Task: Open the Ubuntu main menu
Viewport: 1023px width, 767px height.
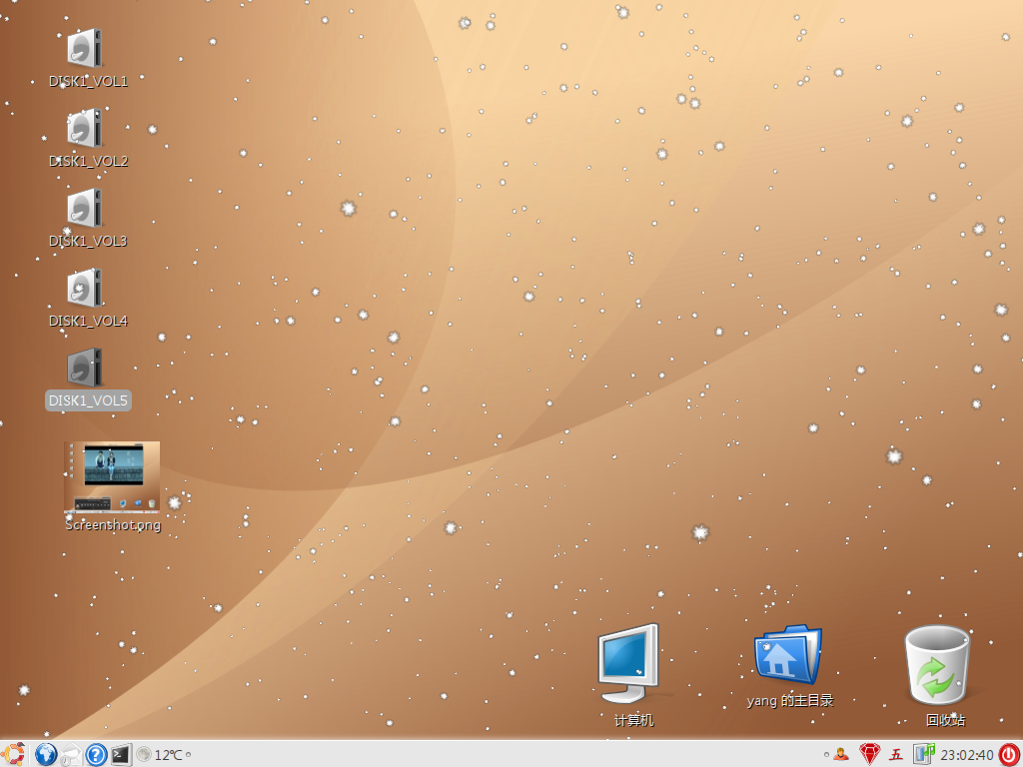Action: click(12, 755)
